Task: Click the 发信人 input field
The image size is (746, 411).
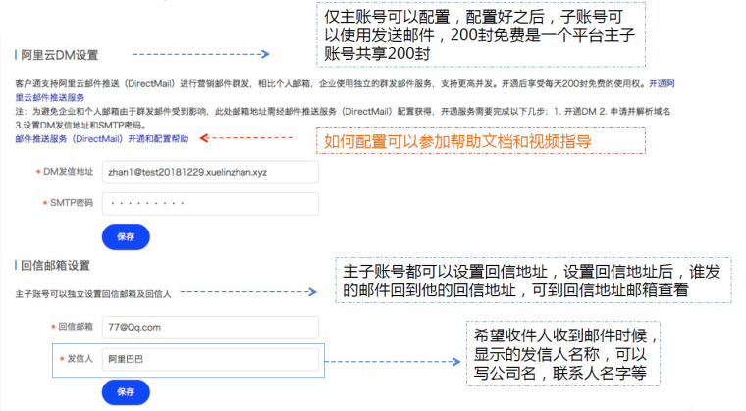Action: tap(210, 359)
